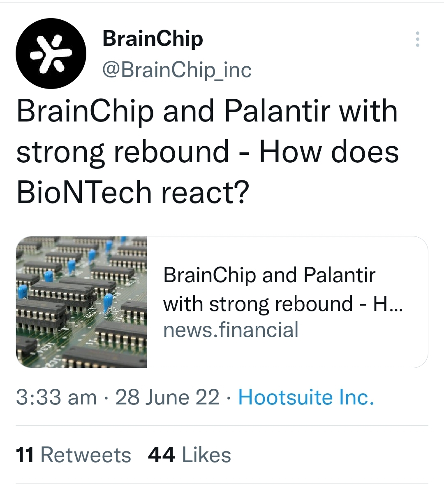Image resolution: width=444 pixels, height=486 pixels.
Task: Open the BrainChip profile avatar
Action: pos(51,54)
